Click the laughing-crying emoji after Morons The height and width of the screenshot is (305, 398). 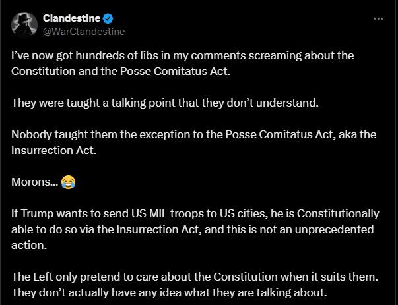click(x=67, y=182)
